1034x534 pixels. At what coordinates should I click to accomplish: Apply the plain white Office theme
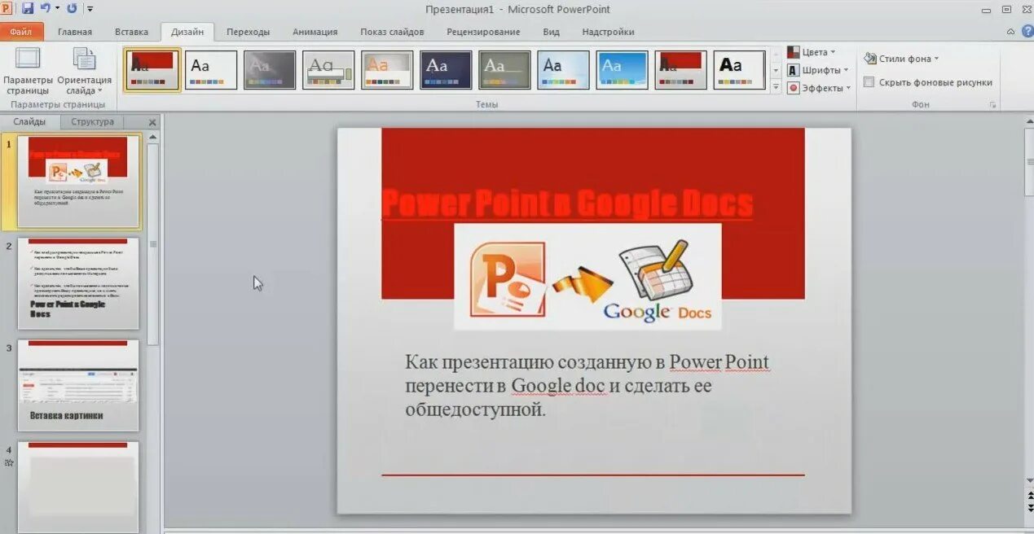click(211, 70)
